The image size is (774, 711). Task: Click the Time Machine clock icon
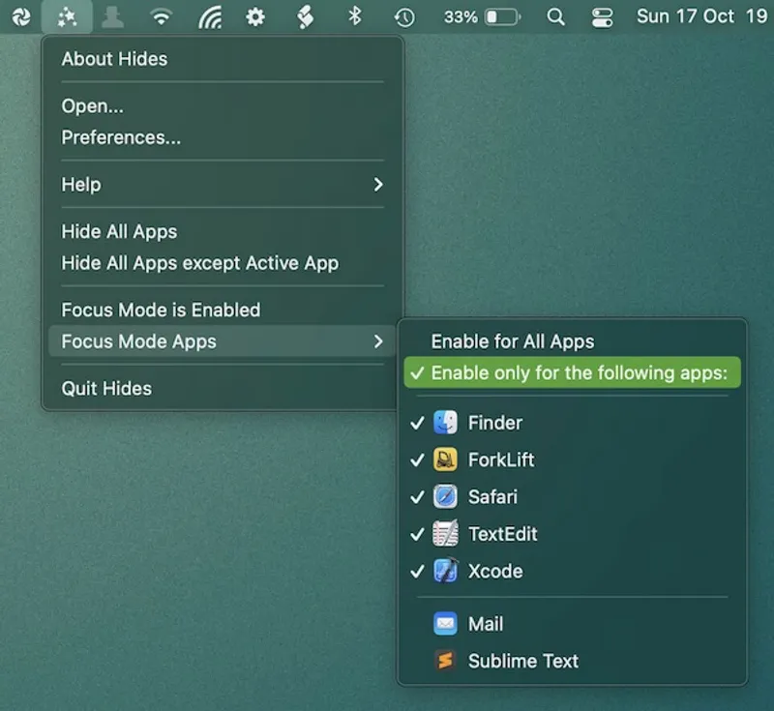click(404, 16)
